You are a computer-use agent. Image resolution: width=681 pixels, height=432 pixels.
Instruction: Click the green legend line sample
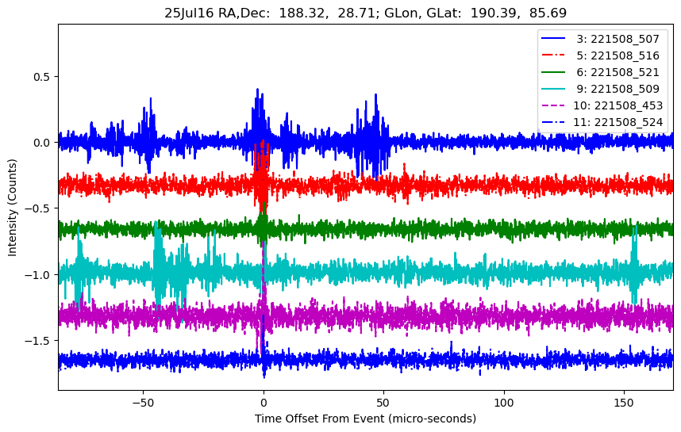coord(553,72)
